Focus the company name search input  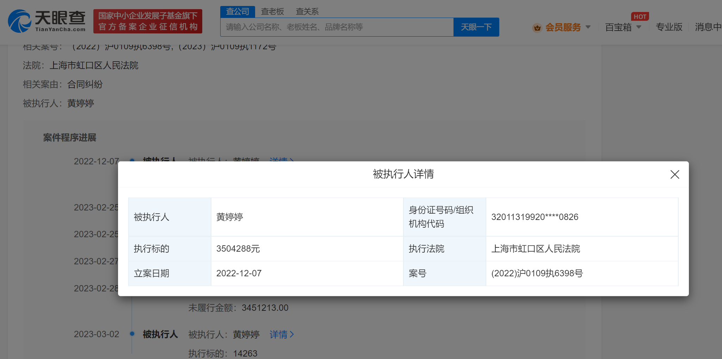337,27
